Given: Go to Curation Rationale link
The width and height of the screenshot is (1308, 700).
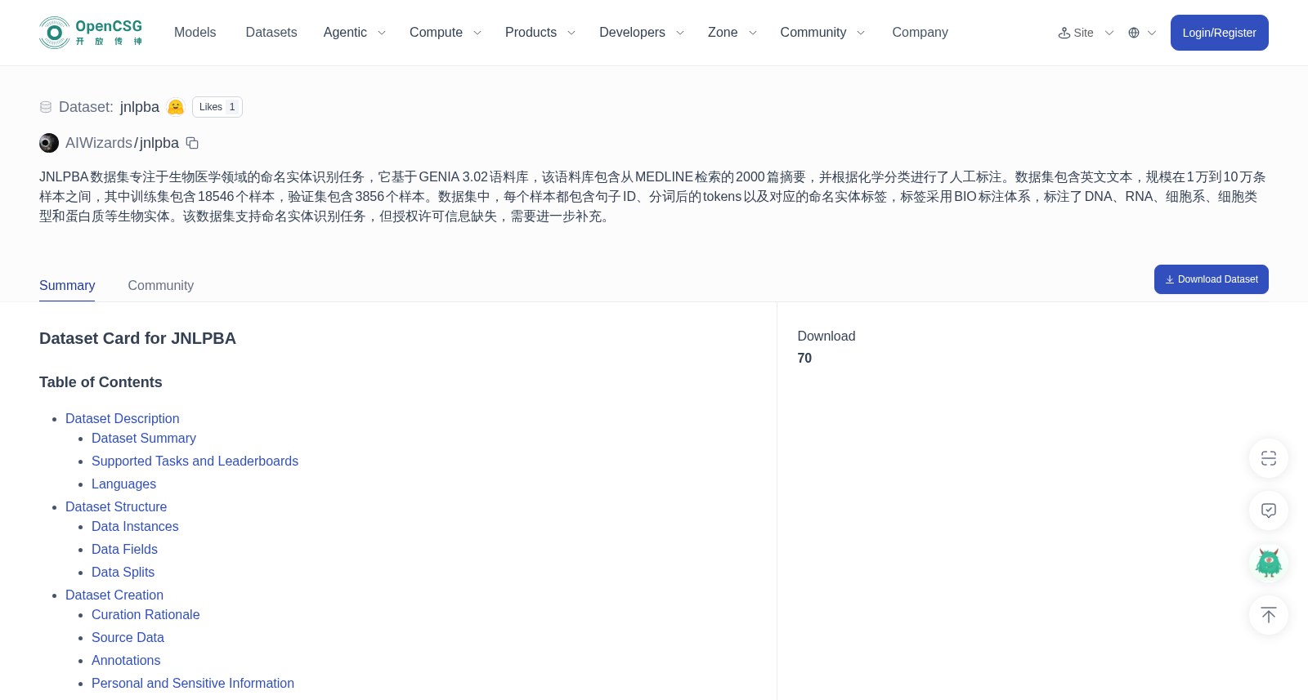Looking at the screenshot, I should [146, 614].
